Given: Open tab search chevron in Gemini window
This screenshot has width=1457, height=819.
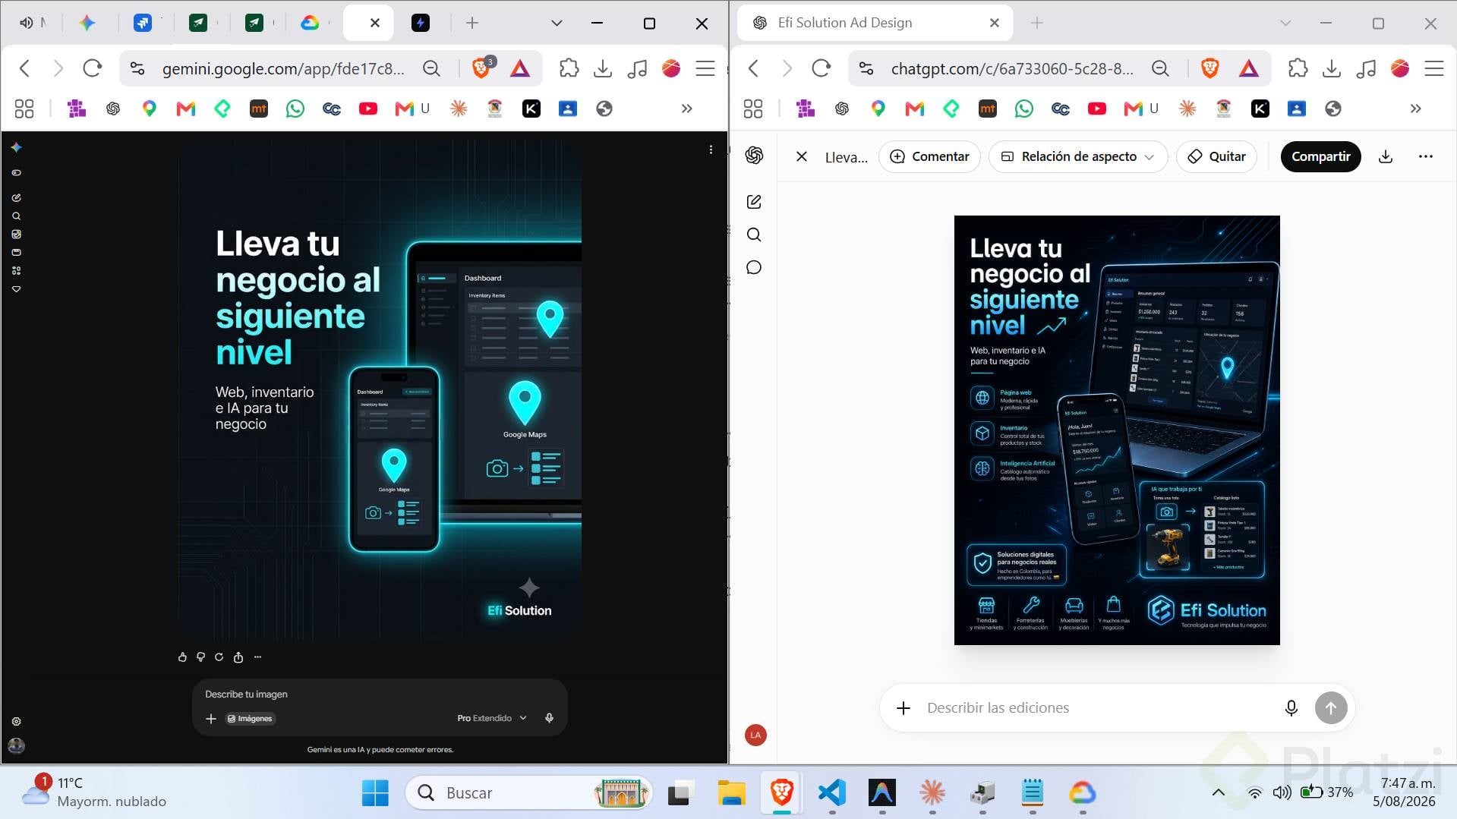Looking at the screenshot, I should (x=557, y=23).
